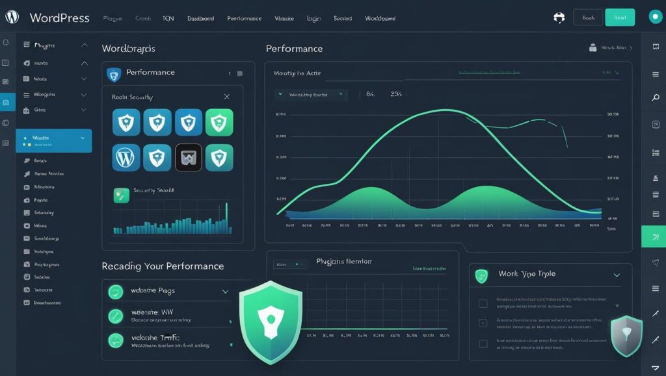The image size is (666, 376).
Task: Click the green shield beside Work Type heading
Action: 482,276
